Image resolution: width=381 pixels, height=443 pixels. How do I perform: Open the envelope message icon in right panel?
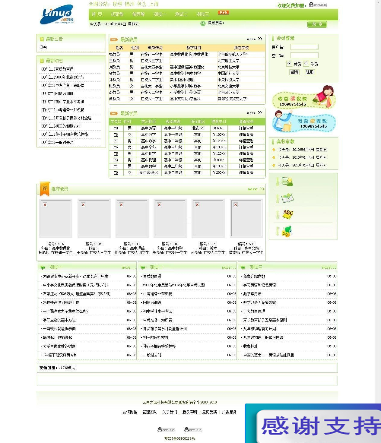click(287, 181)
